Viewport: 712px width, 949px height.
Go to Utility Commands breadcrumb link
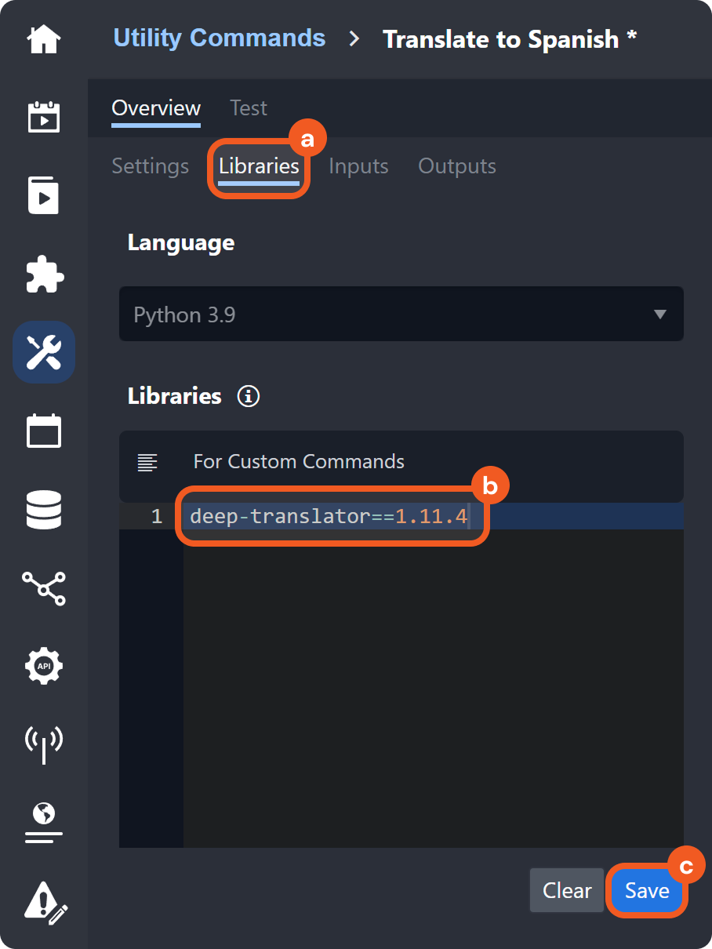click(x=220, y=38)
